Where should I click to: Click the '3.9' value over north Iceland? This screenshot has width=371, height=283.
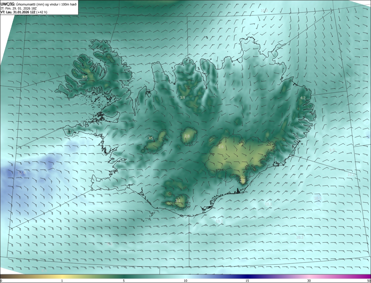pos(182,98)
